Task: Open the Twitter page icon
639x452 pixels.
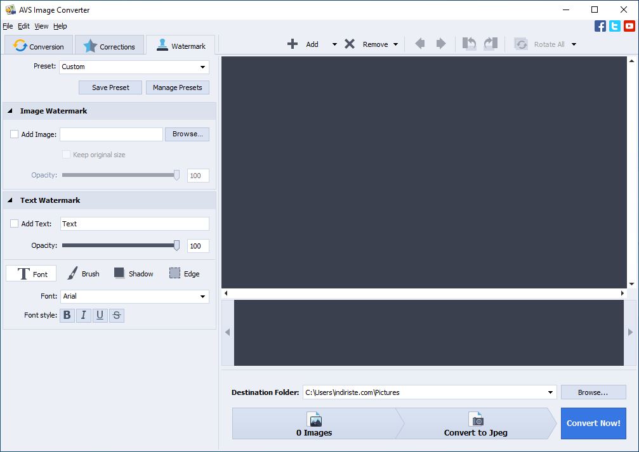Action: coord(614,26)
